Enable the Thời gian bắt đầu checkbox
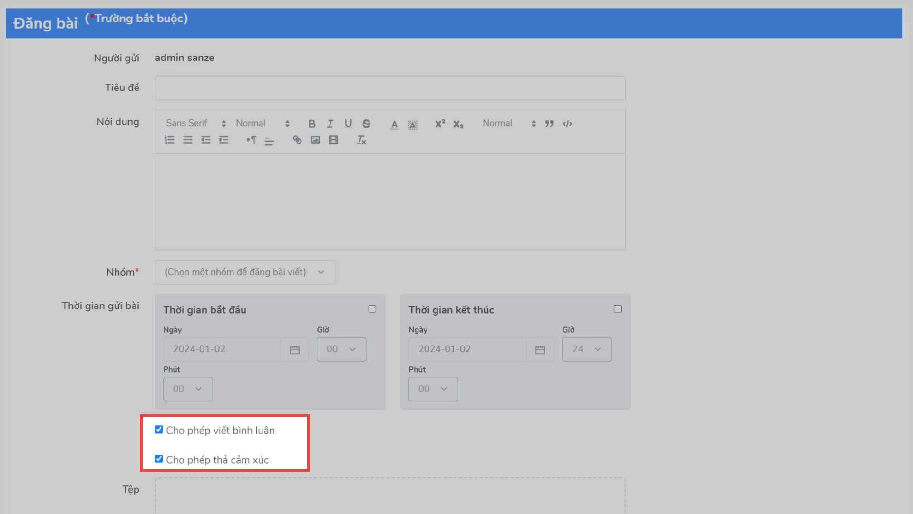 tap(372, 309)
